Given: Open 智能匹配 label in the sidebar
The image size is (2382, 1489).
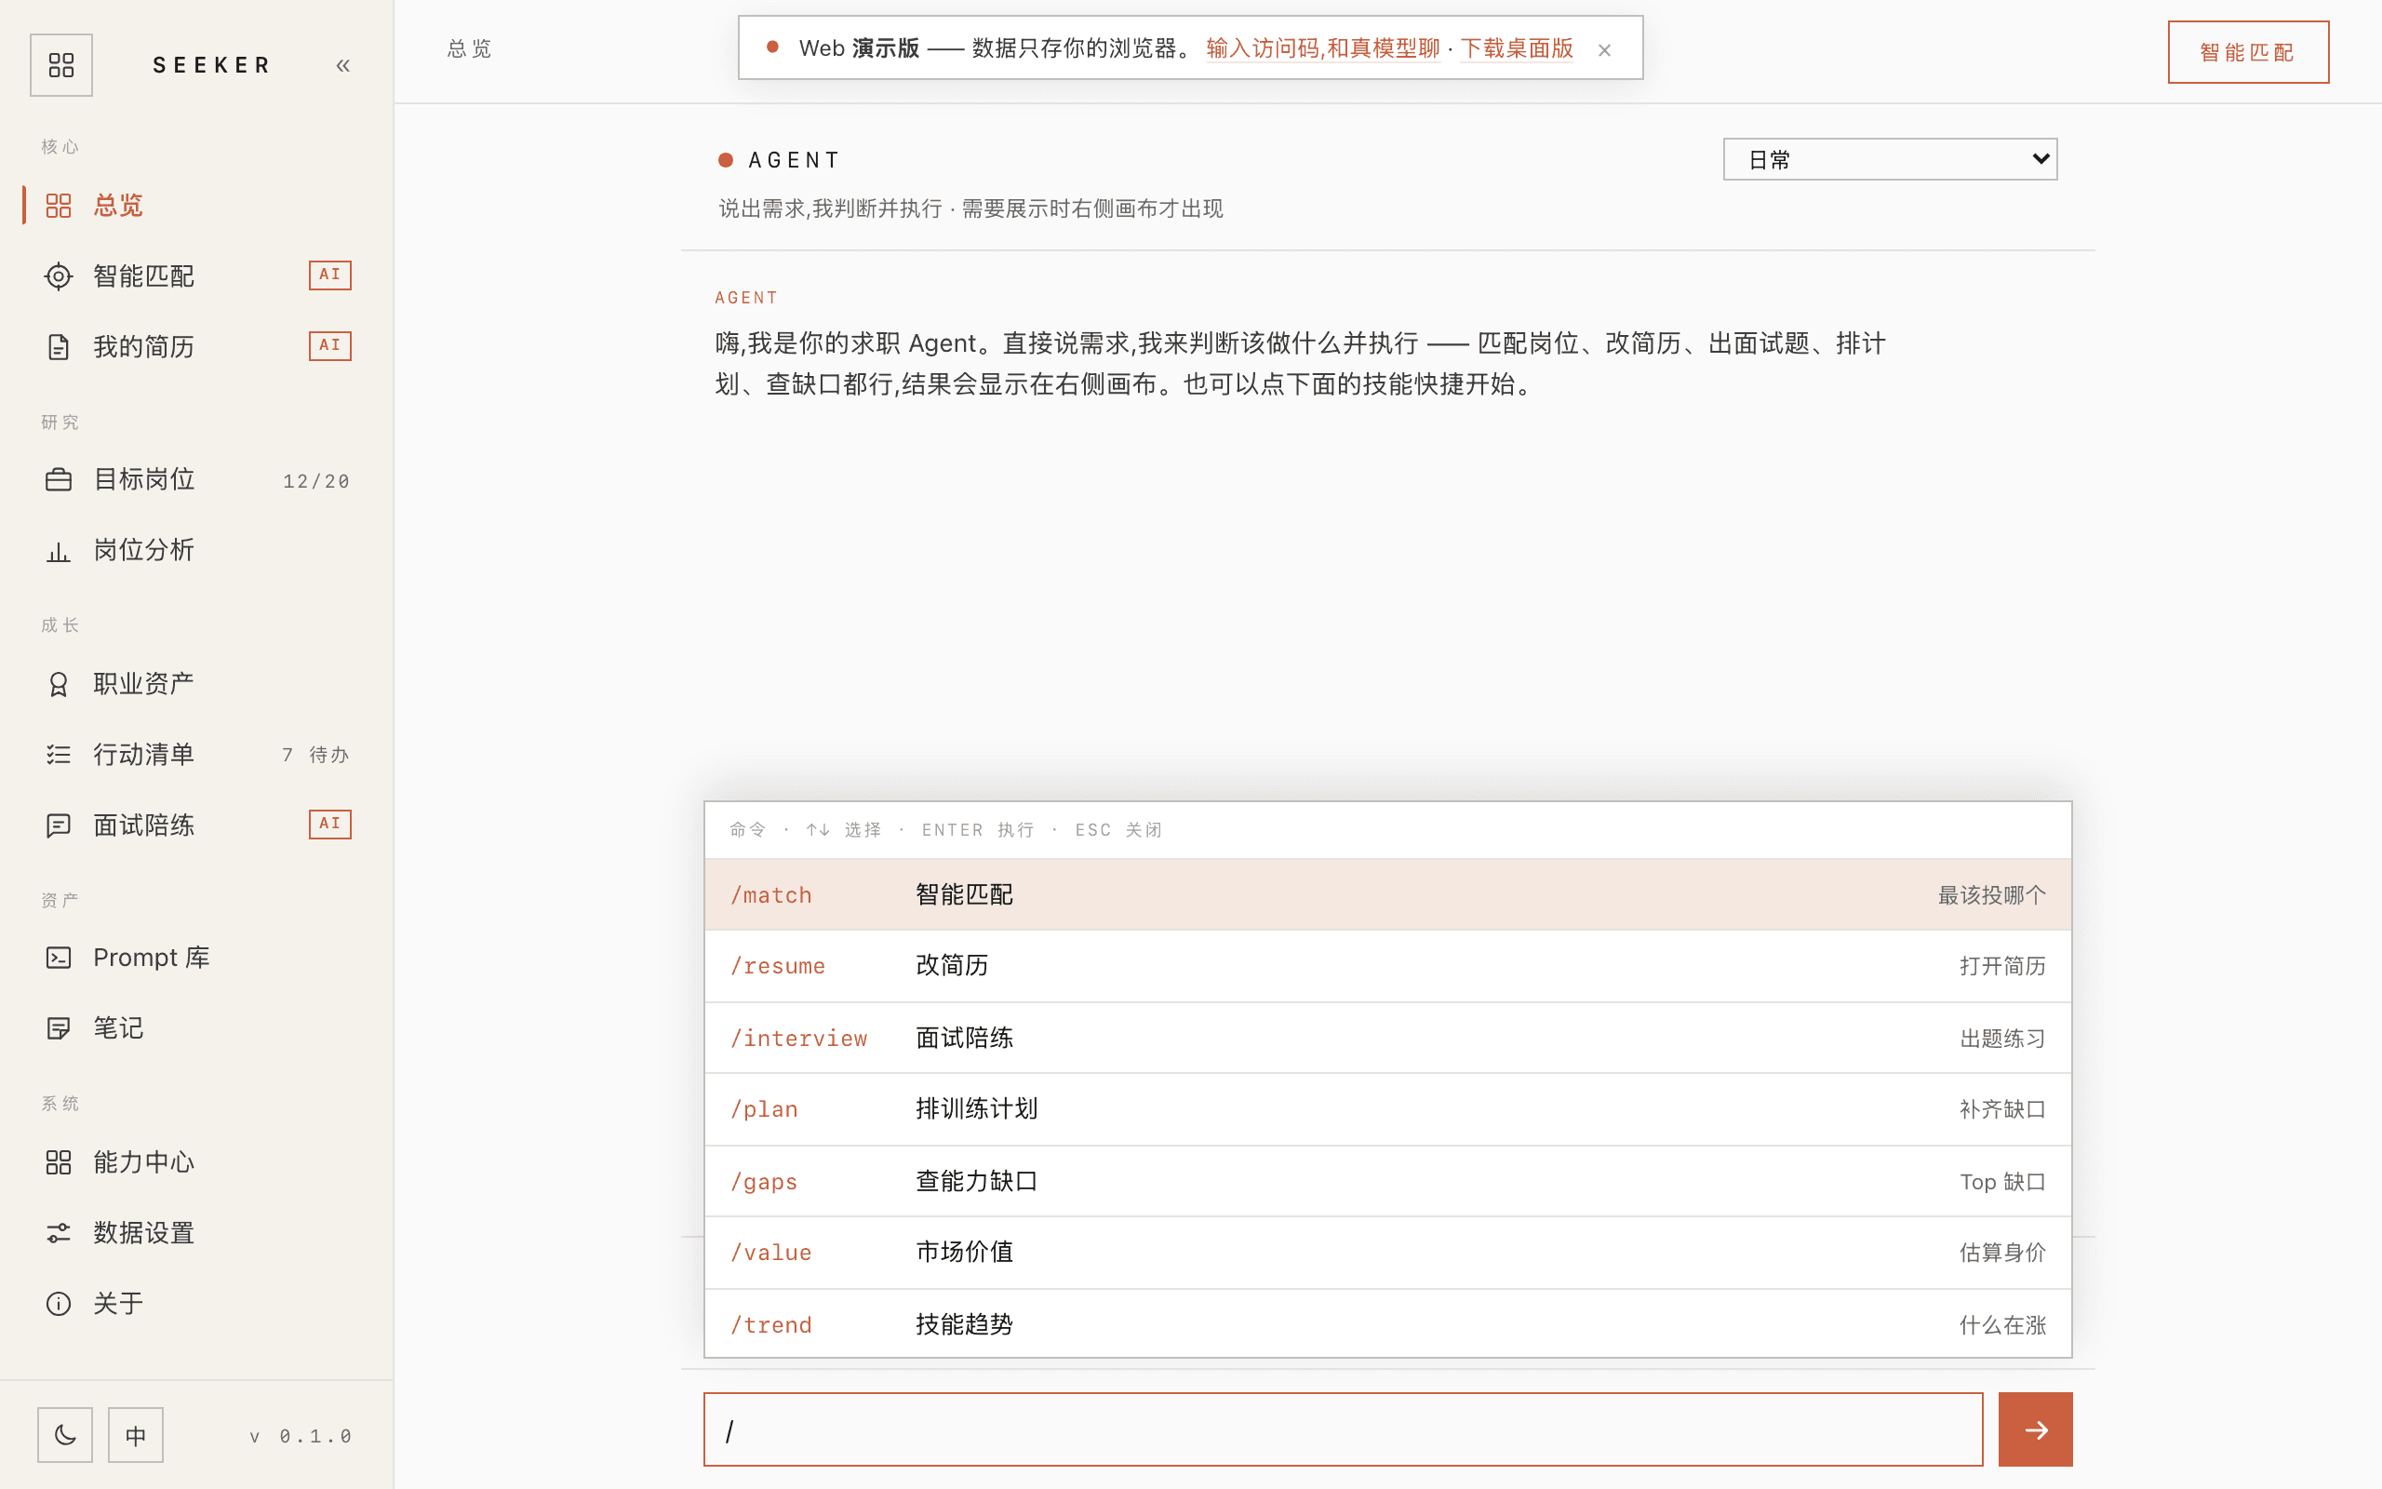Looking at the screenshot, I should click(x=143, y=276).
